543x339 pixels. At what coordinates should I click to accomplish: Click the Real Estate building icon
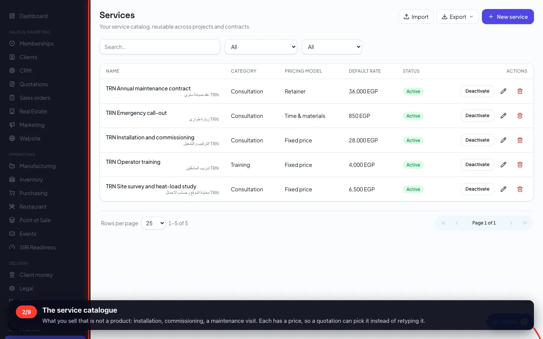12,111
